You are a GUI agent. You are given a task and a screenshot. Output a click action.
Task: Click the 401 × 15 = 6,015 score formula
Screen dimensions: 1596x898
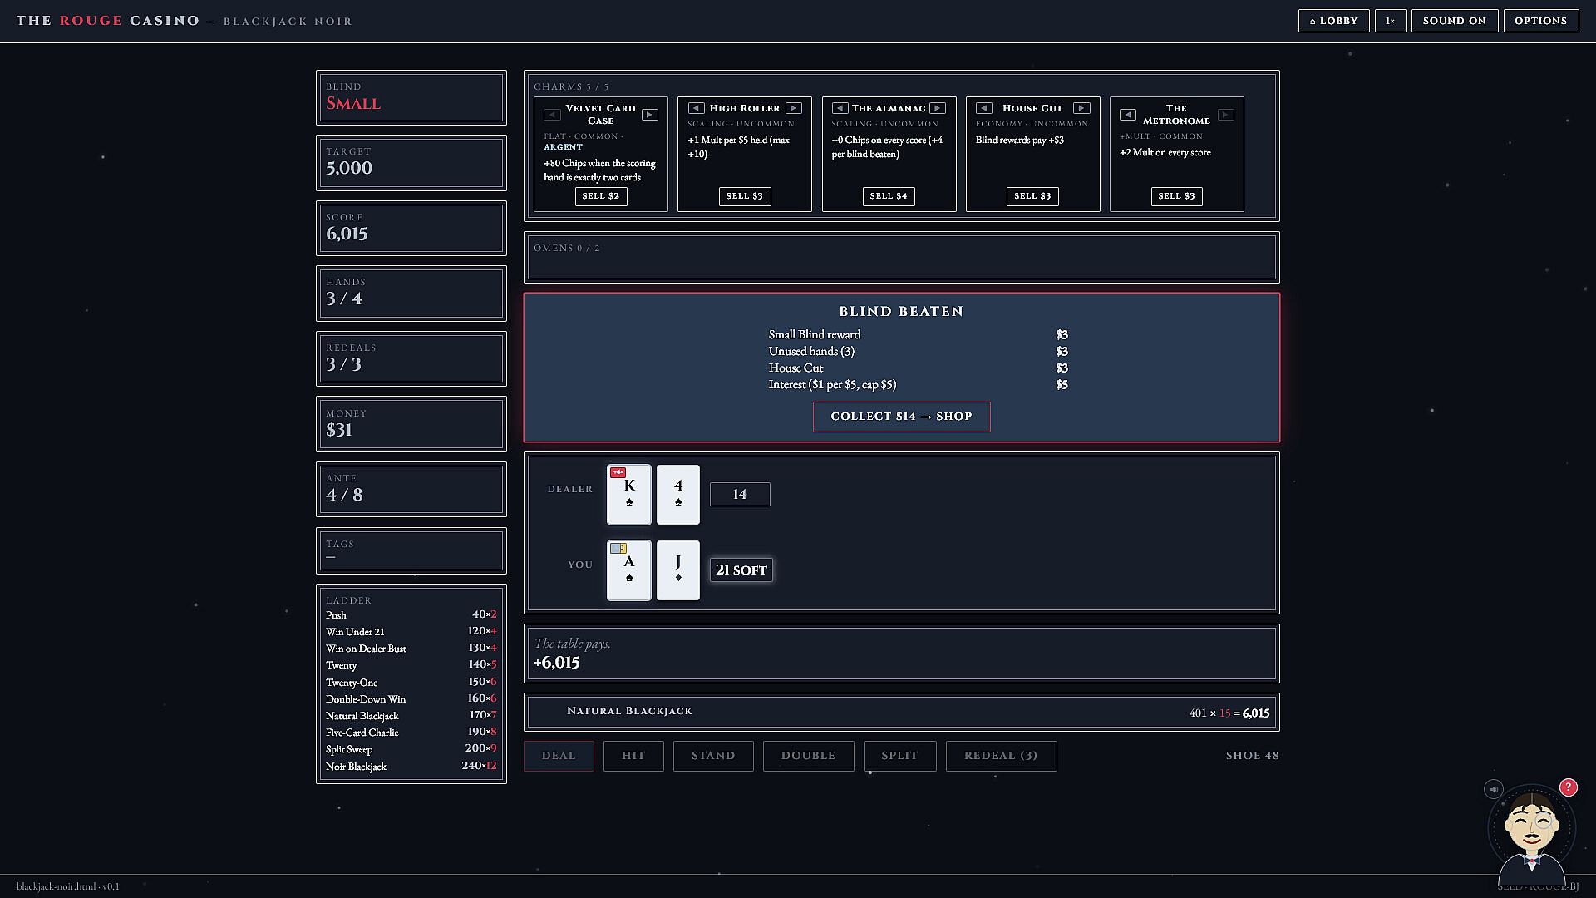click(1229, 713)
